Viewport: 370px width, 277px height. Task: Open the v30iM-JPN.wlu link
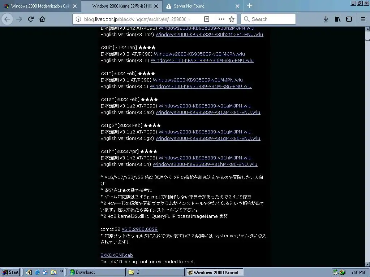(x=199, y=54)
